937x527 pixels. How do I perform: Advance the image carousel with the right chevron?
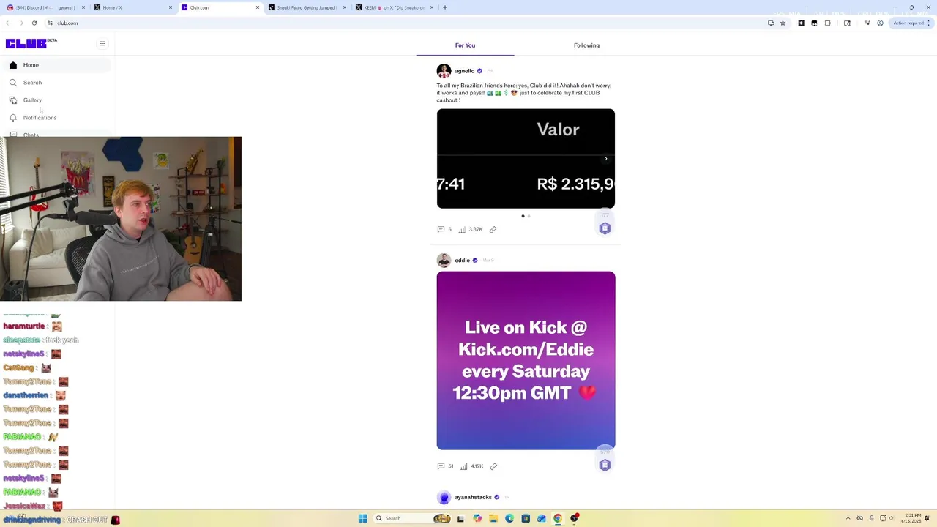click(x=606, y=159)
